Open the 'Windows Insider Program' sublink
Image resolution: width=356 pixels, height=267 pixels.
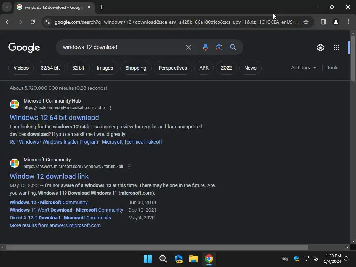tap(70, 142)
